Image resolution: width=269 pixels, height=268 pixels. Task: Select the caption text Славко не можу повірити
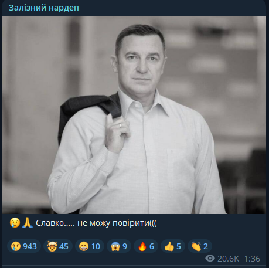point(96,223)
